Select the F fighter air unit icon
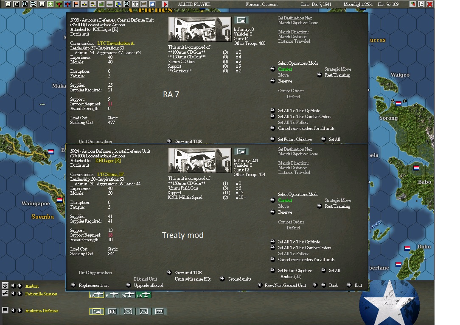The width and height of the screenshot is (460, 325). click(x=112, y=295)
